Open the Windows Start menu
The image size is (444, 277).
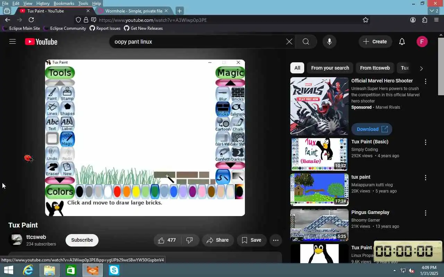[x=8, y=270]
